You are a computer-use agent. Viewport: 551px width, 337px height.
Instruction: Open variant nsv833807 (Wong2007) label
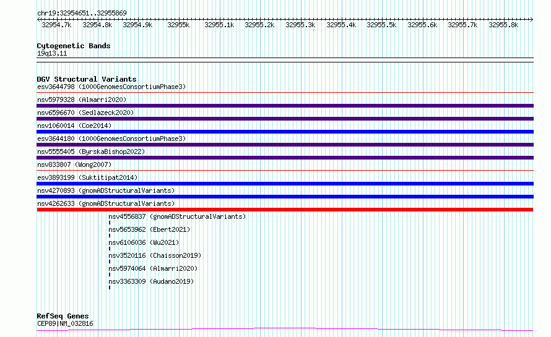[74, 164]
